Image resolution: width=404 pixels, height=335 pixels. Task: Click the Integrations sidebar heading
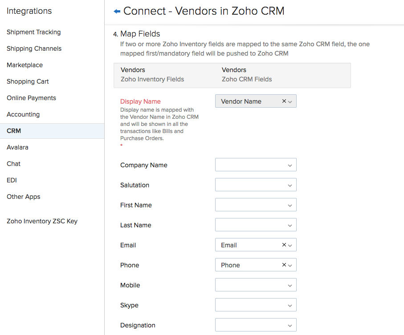coord(29,11)
